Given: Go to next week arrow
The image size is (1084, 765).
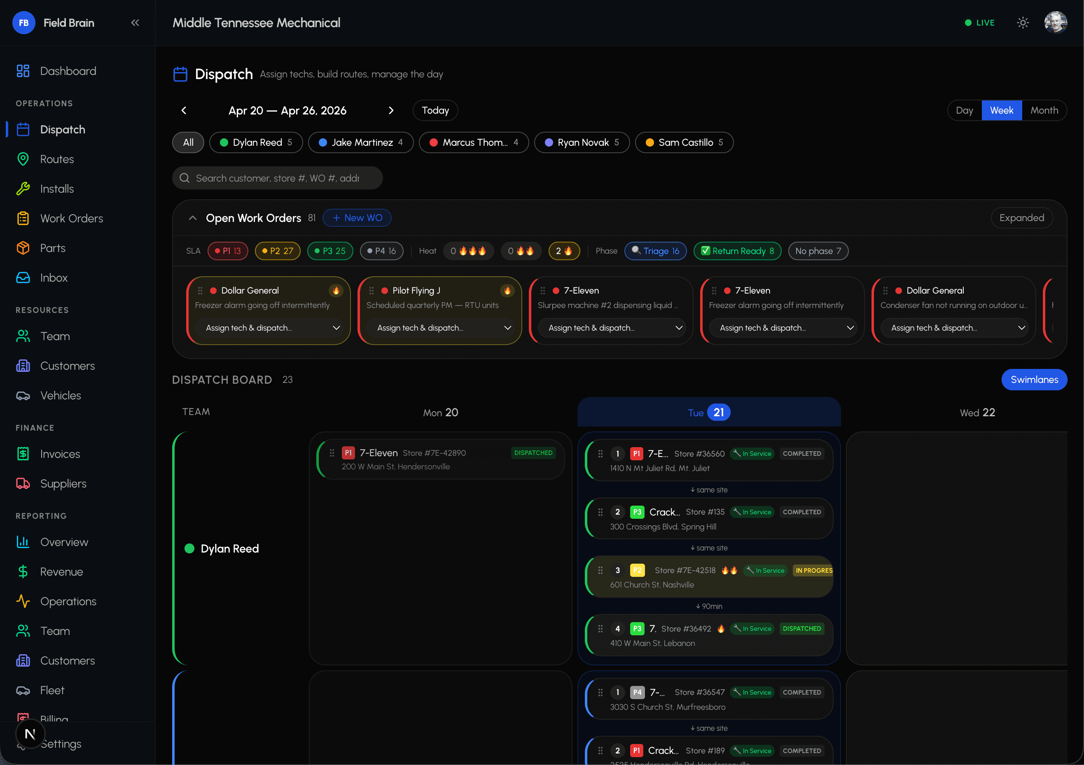Looking at the screenshot, I should point(391,110).
